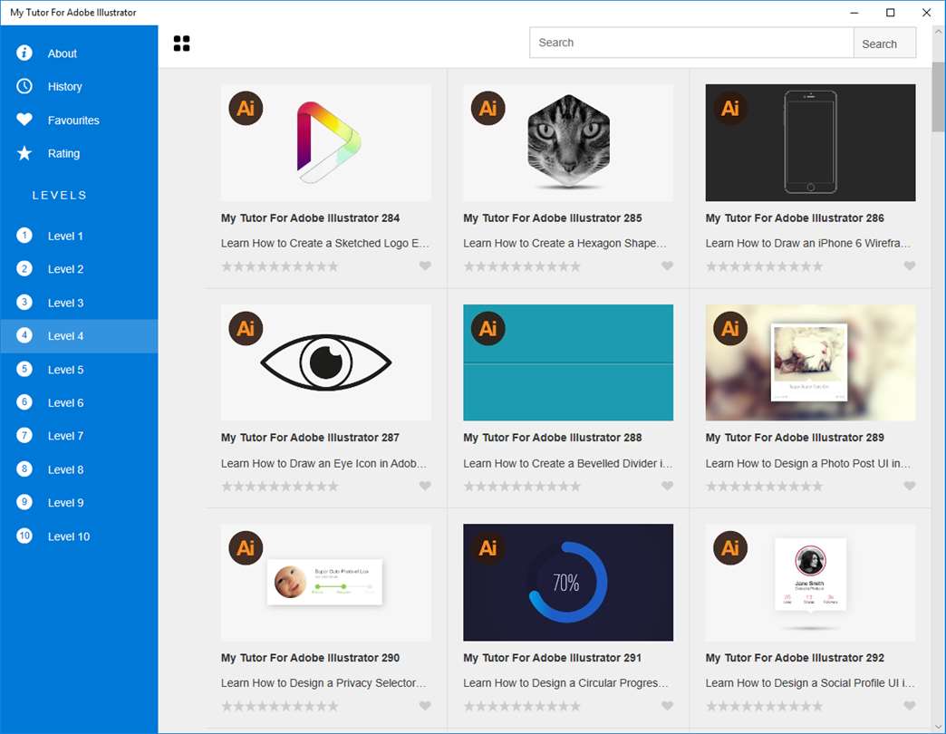Open the 70% circular progress thumbnail
Image resolution: width=946 pixels, height=734 pixels.
(x=568, y=582)
